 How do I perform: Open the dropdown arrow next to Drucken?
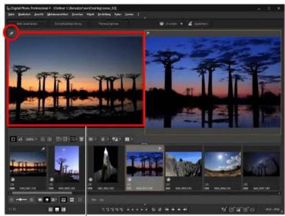coord(181,24)
